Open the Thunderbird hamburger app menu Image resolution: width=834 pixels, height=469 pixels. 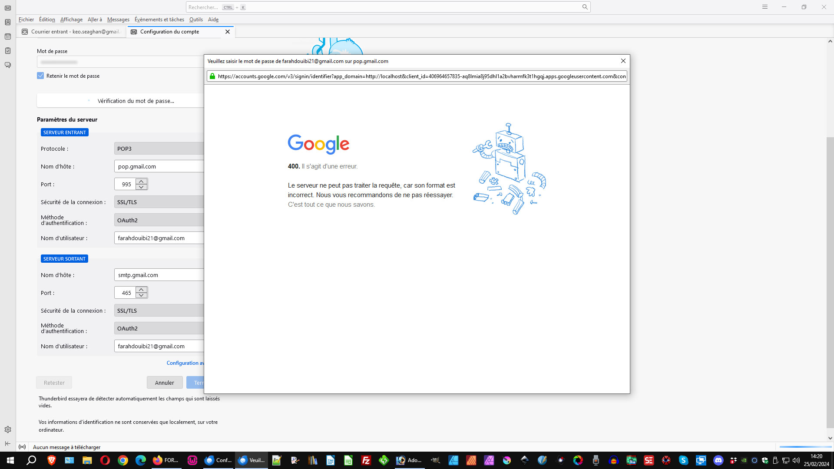(x=765, y=7)
